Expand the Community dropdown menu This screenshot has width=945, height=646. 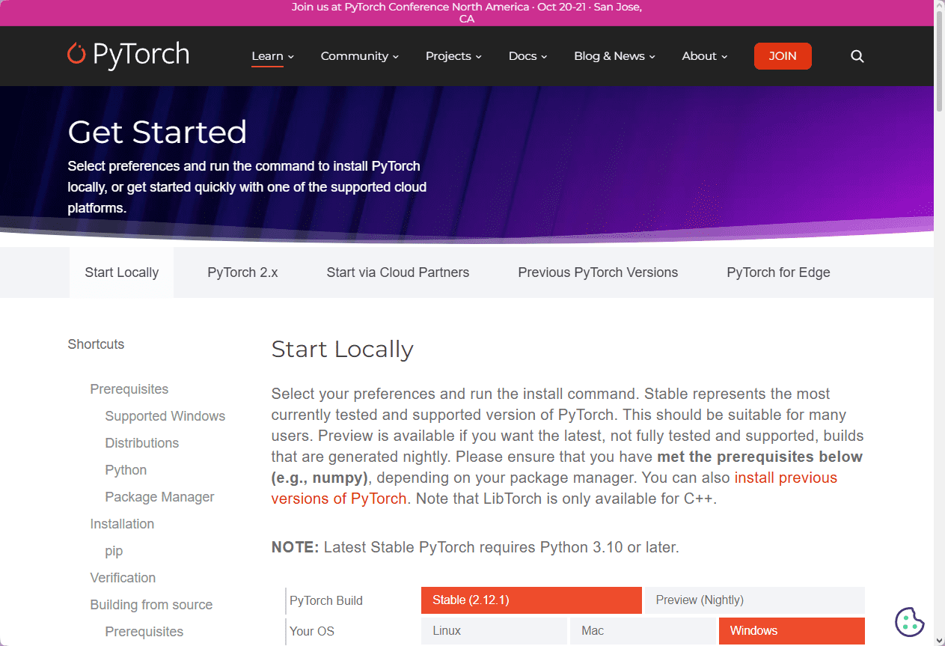point(360,56)
